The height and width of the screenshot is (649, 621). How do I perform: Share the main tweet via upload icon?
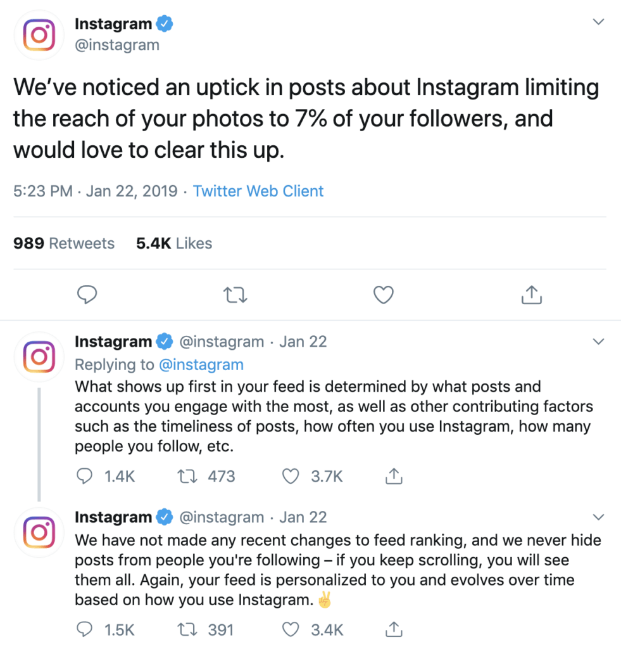point(532,295)
